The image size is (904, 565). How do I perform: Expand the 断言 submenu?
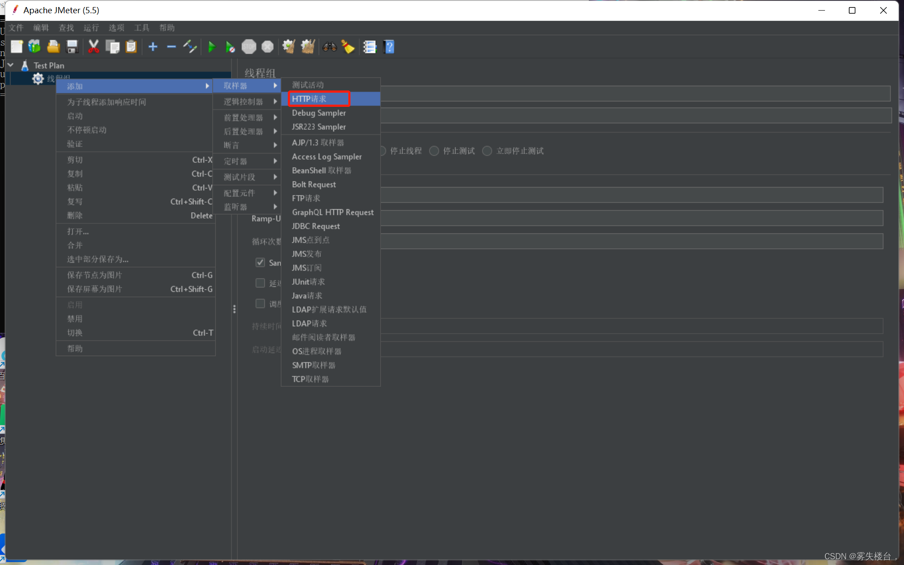(x=247, y=145)
